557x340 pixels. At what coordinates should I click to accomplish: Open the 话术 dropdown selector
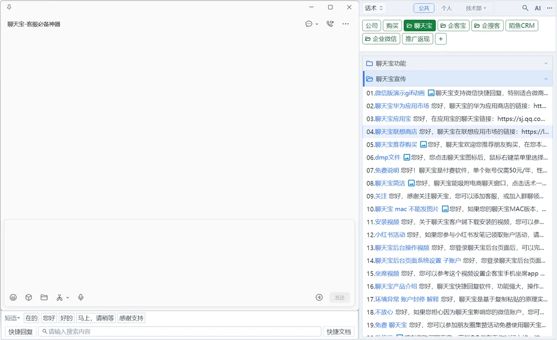point(374,8)
